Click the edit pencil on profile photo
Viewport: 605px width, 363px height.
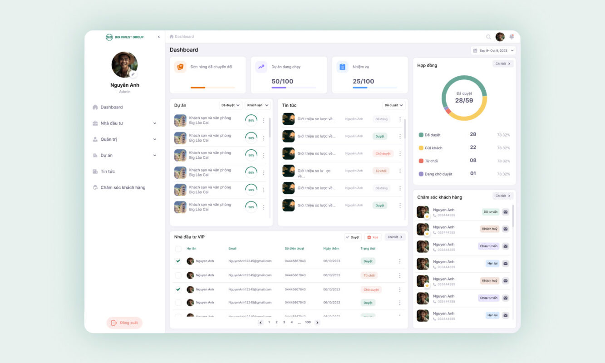[133, 74]
